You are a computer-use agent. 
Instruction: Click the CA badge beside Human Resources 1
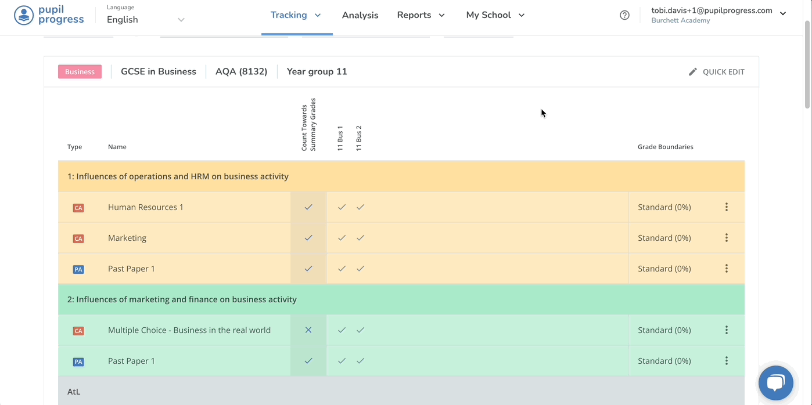pyautogui.click(x=78, y=208)
